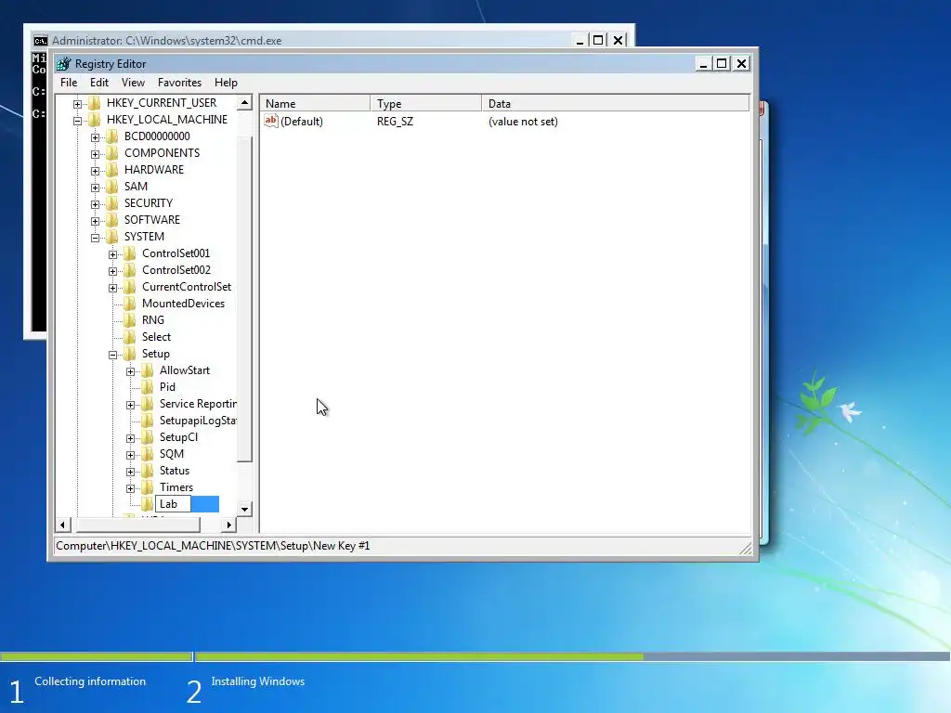The width and height of the screenshot is (951, 713).
Task: Expand the COMPONENTS key
Action: [x=96, y=155]
